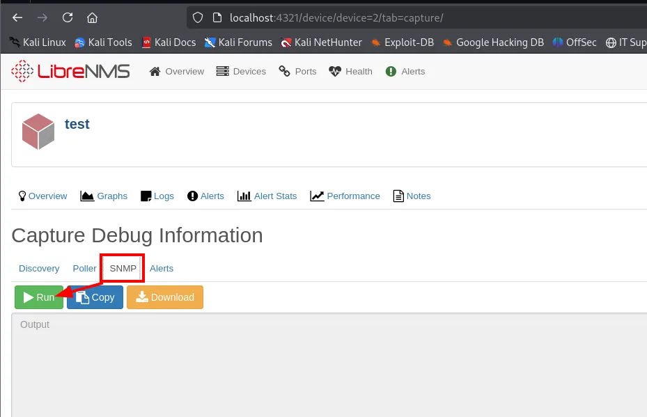Download the capture output
Screen dimensions: 647x417
pos(165,297)
